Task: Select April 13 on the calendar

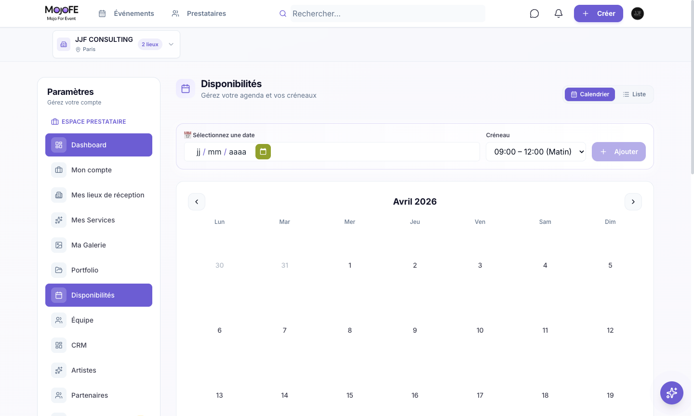Action: click(x=220, y=395)
